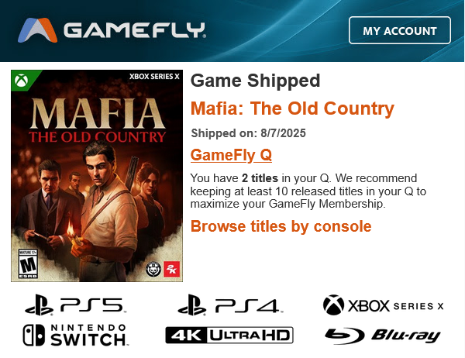
Task: Click the Mafia: The Old Country cover art
Action: [x=97, y=176]
